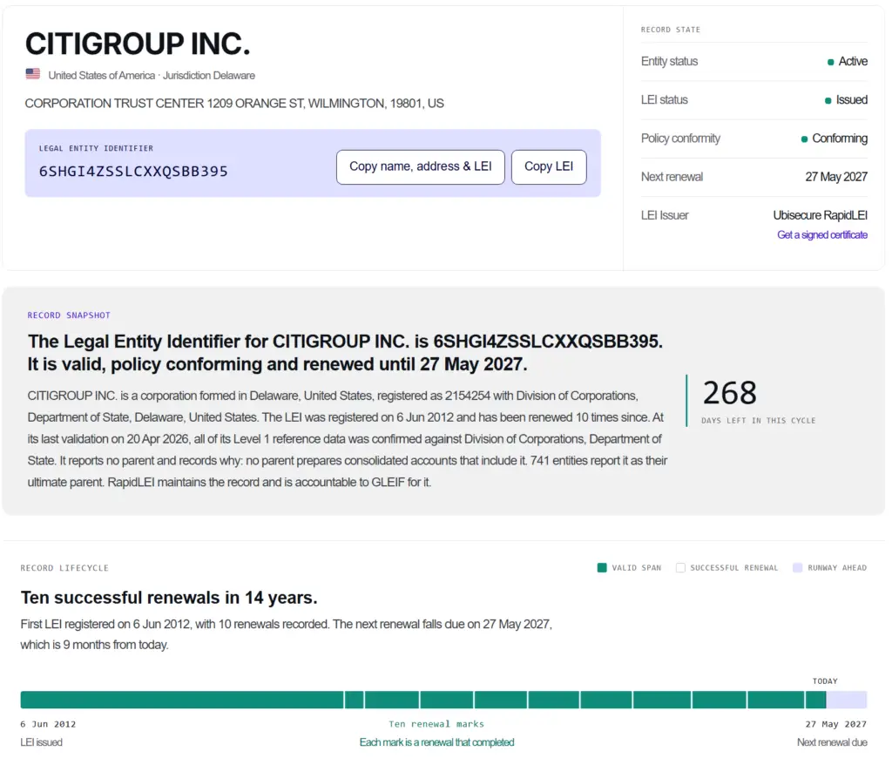
Task: Click the Policy conformity row label
Action: (x=680, y=139)
